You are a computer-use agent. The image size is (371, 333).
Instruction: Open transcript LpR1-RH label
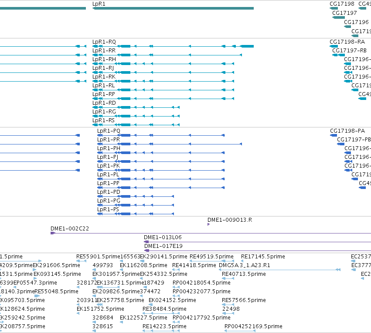104,59
